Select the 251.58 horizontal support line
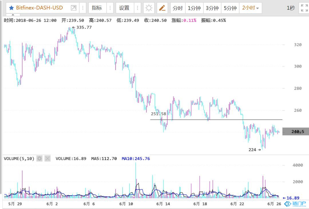The height and width of the screenshot is (209, 309). (x=216, y=120)
